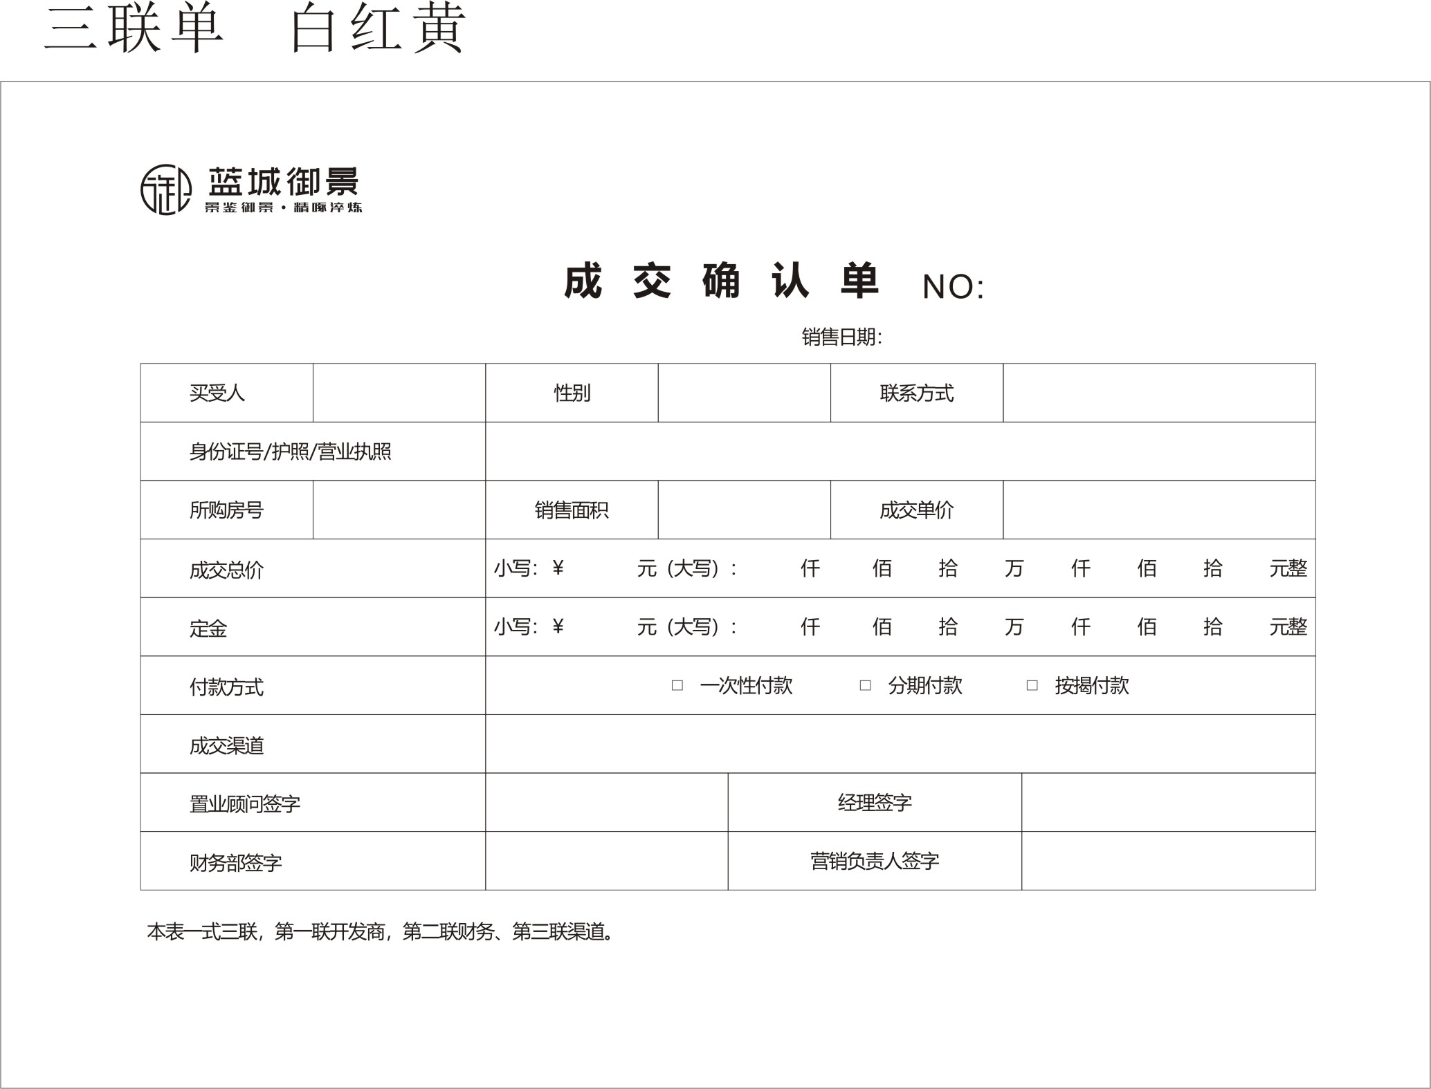The height and width of the screenshot is (1089, 1431).
Task: Click the 三联单 白红黄 header text
Action: (x=254, y=29)
